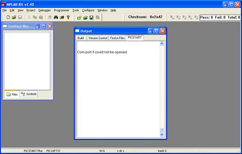Click the Cut scissors toolbar icon
Screen dimensions: 242x154
coord(29,17)
